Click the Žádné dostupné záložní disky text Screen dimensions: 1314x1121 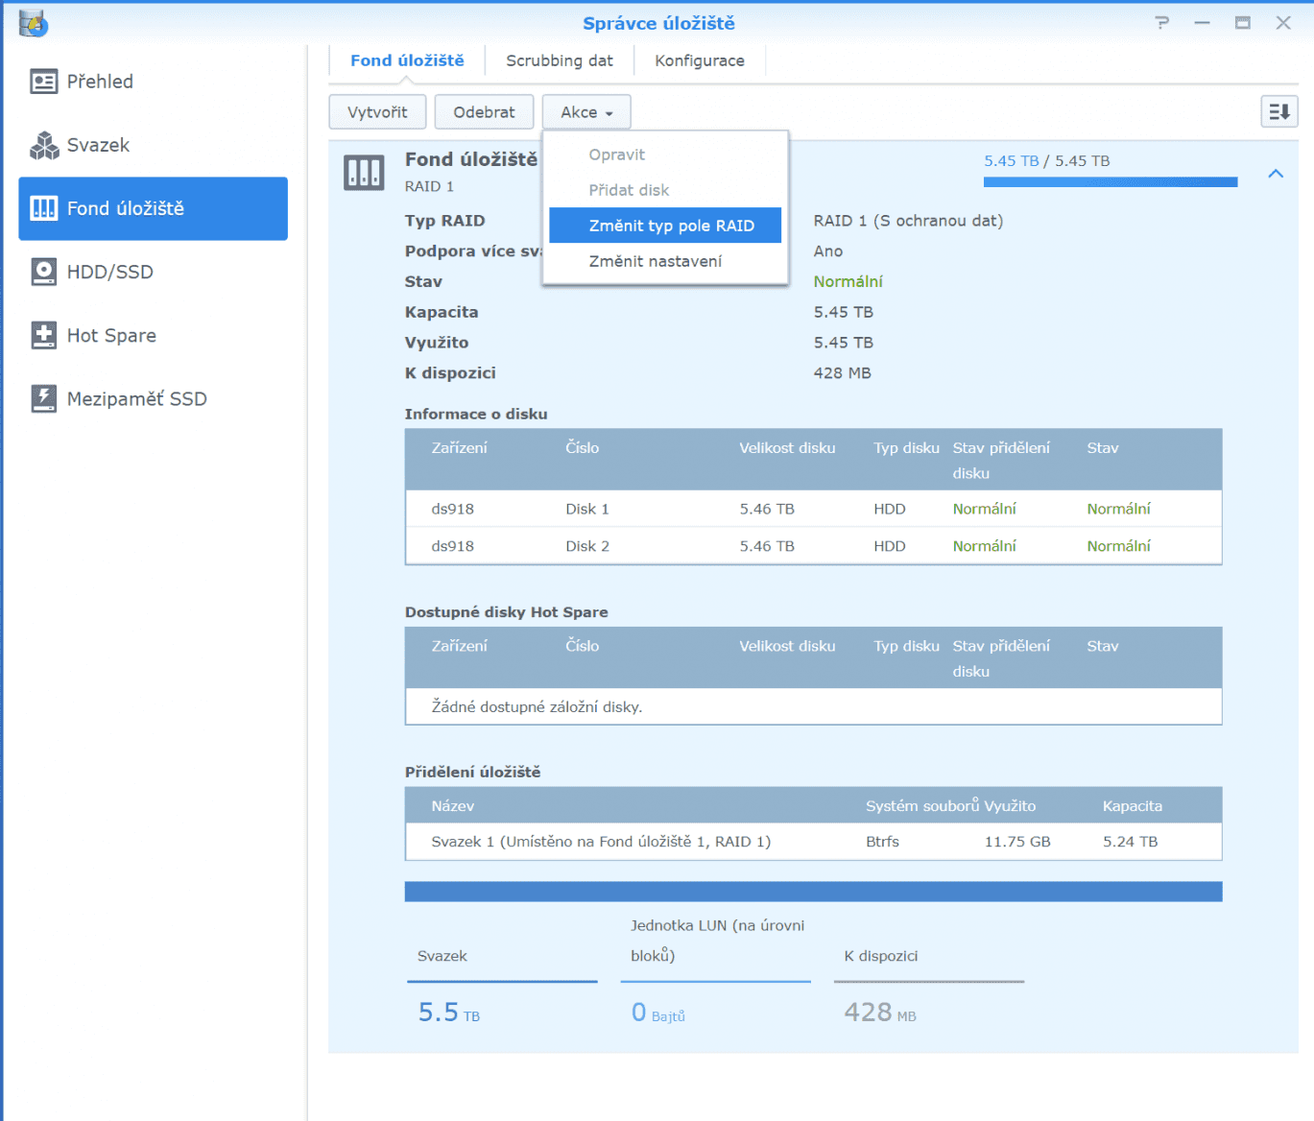(x=537, y=707)
